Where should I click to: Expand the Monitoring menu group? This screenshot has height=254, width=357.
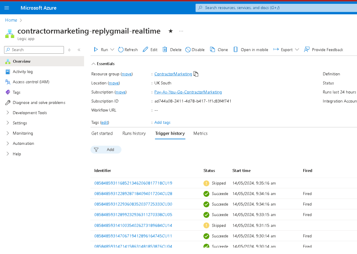click(8, 133)
